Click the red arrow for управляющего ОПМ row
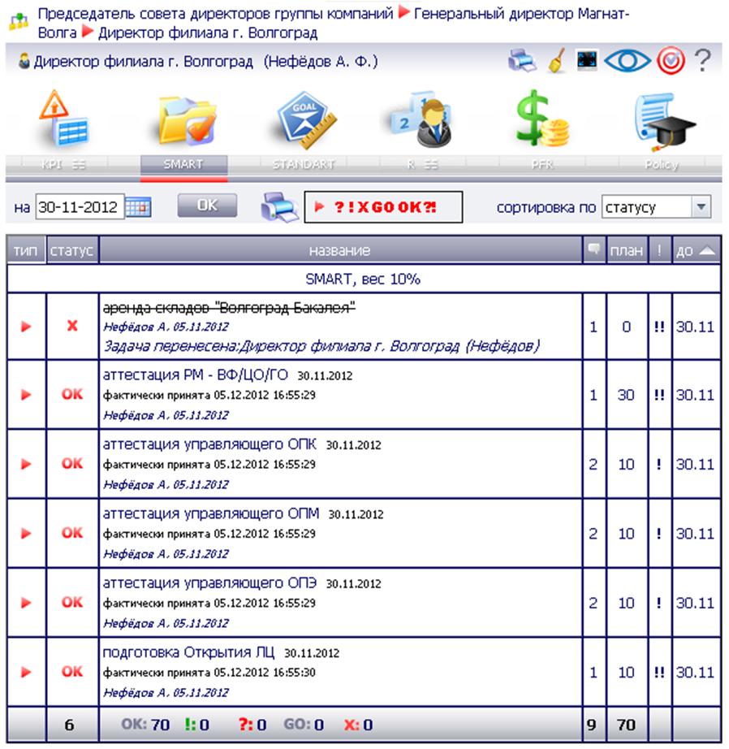 (26, 534)
